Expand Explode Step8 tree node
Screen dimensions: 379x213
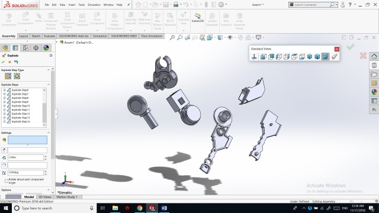point(4,98)
